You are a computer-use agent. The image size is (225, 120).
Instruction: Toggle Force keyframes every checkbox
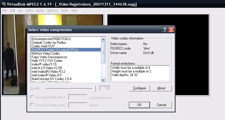(32, 105)
